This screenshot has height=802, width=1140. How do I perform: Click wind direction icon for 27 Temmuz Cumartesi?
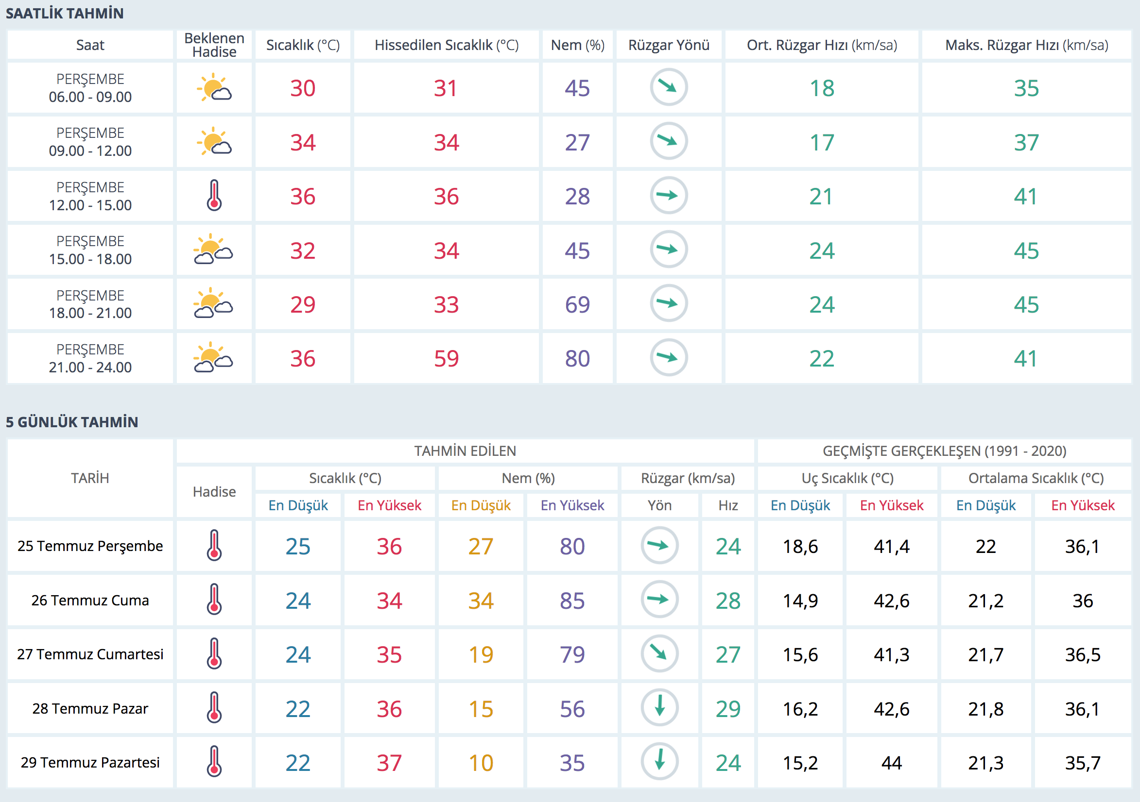coord(659,654)
